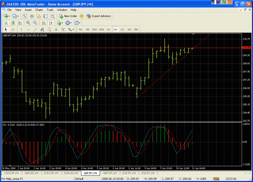Select the horizontal line drawing tool
Screen dimensions: 253x182
point(28,30)
